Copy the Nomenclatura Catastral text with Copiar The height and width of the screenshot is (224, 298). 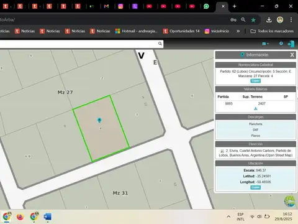[256, 81]
